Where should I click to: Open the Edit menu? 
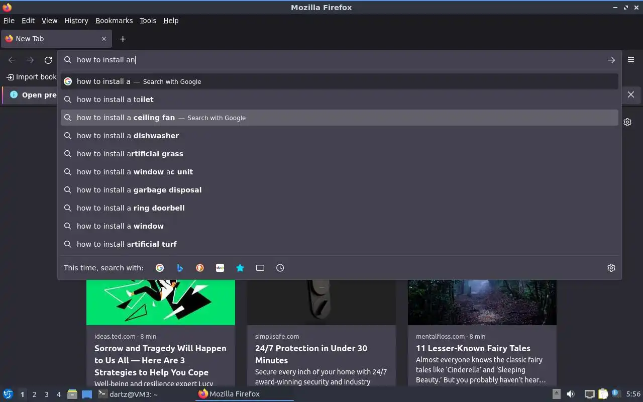[x=28, y=21]
